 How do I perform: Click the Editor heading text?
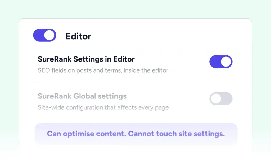[78, 36]
